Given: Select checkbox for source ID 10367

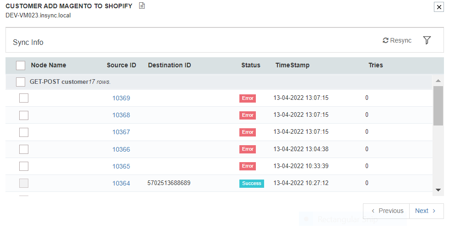Looking at the screenshot, I should coord(24,132).
